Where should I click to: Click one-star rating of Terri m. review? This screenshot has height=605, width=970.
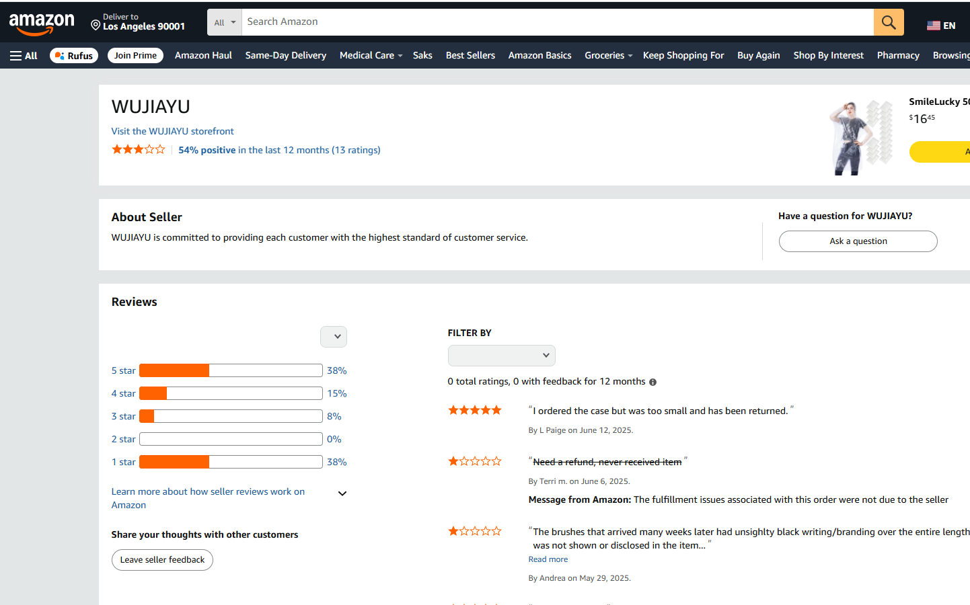point(475,461)
